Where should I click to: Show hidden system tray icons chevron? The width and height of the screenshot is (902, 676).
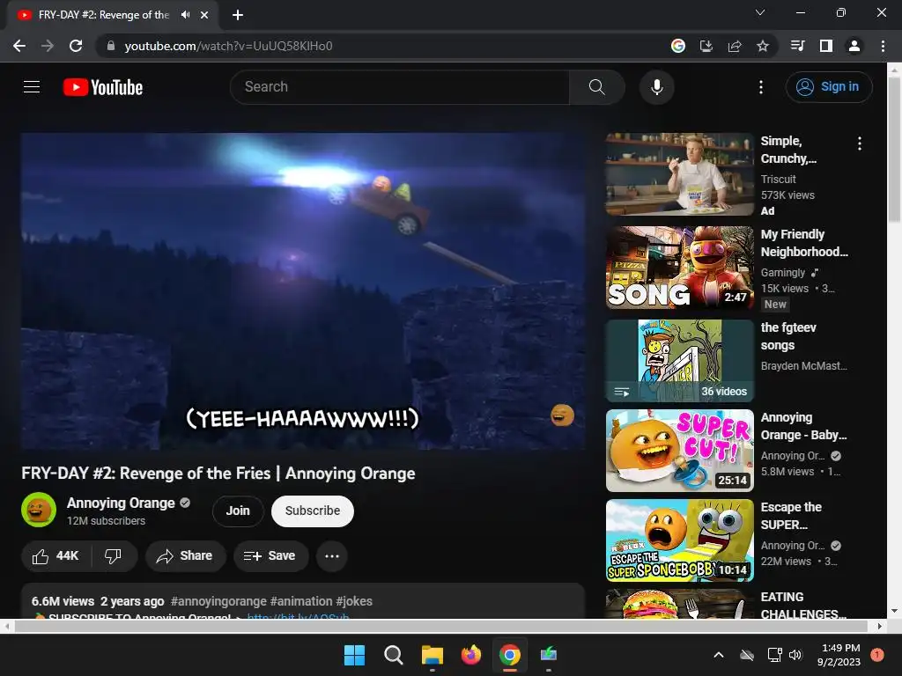719,655
